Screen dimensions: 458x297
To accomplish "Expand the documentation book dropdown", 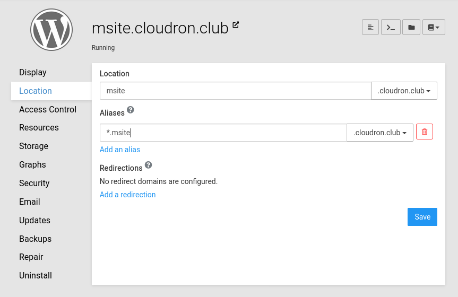I will [x=434, y=27].
